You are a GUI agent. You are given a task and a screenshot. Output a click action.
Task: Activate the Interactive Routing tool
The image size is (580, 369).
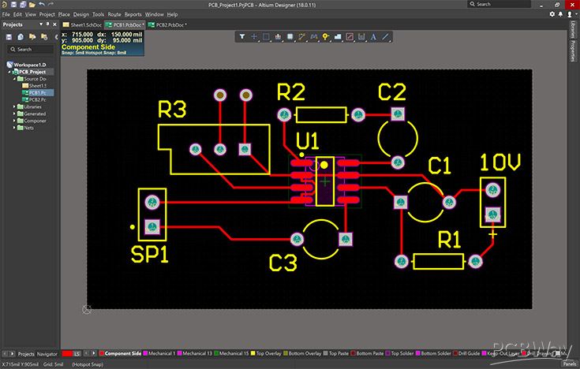point(301,36)
